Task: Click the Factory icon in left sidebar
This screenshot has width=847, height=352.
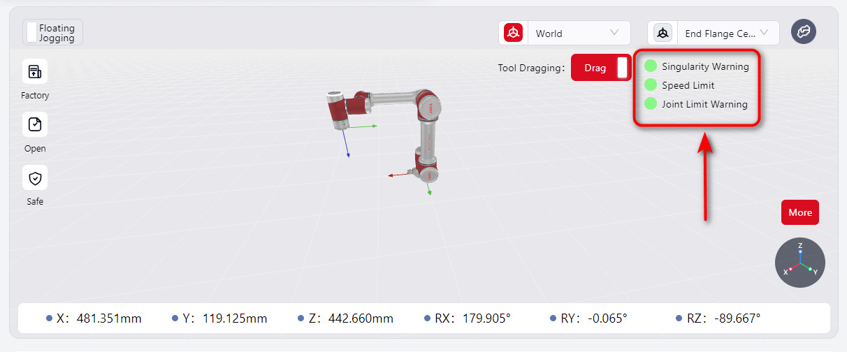Action: pos(34,71)
